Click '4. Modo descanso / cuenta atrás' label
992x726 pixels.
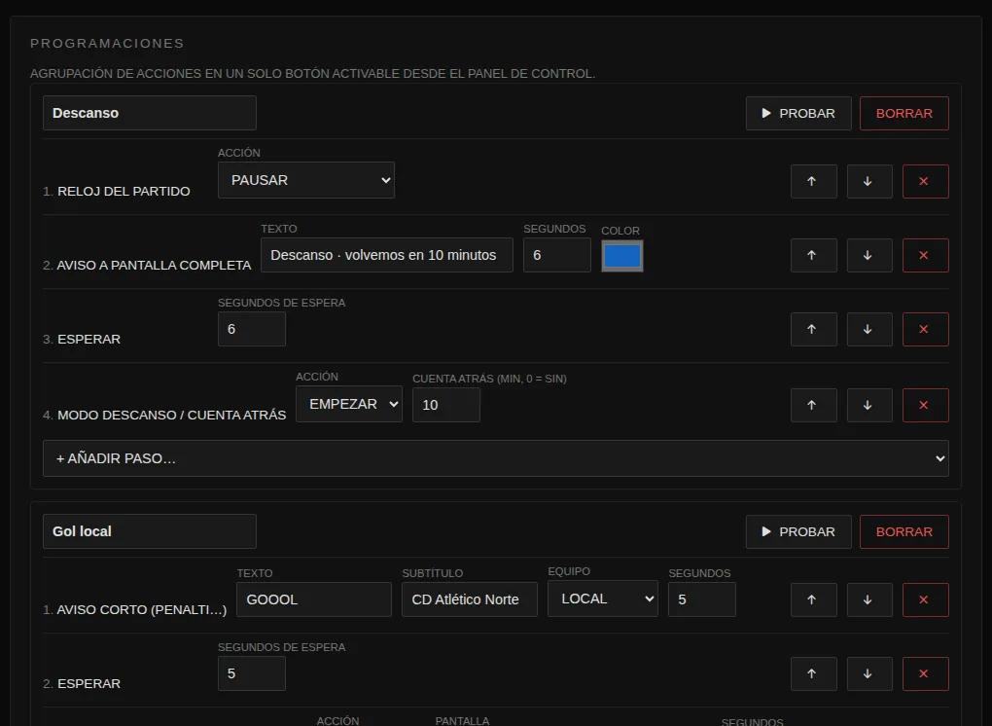(164, 416)
